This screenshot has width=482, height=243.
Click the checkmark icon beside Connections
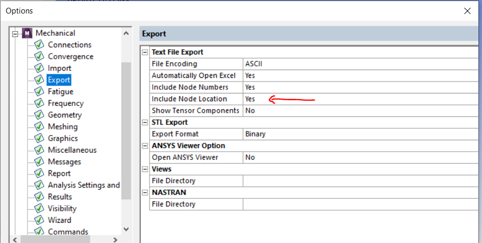tap(39, 45)
